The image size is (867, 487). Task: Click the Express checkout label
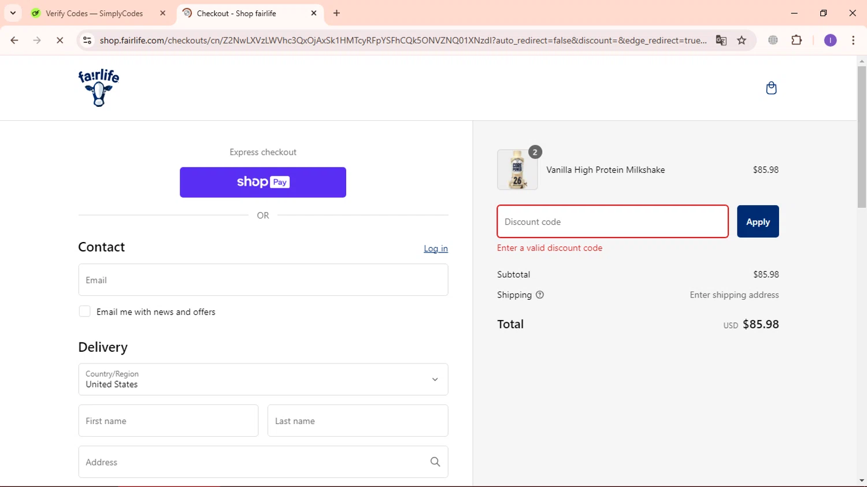pyautogui.click(x=263, y=152)
